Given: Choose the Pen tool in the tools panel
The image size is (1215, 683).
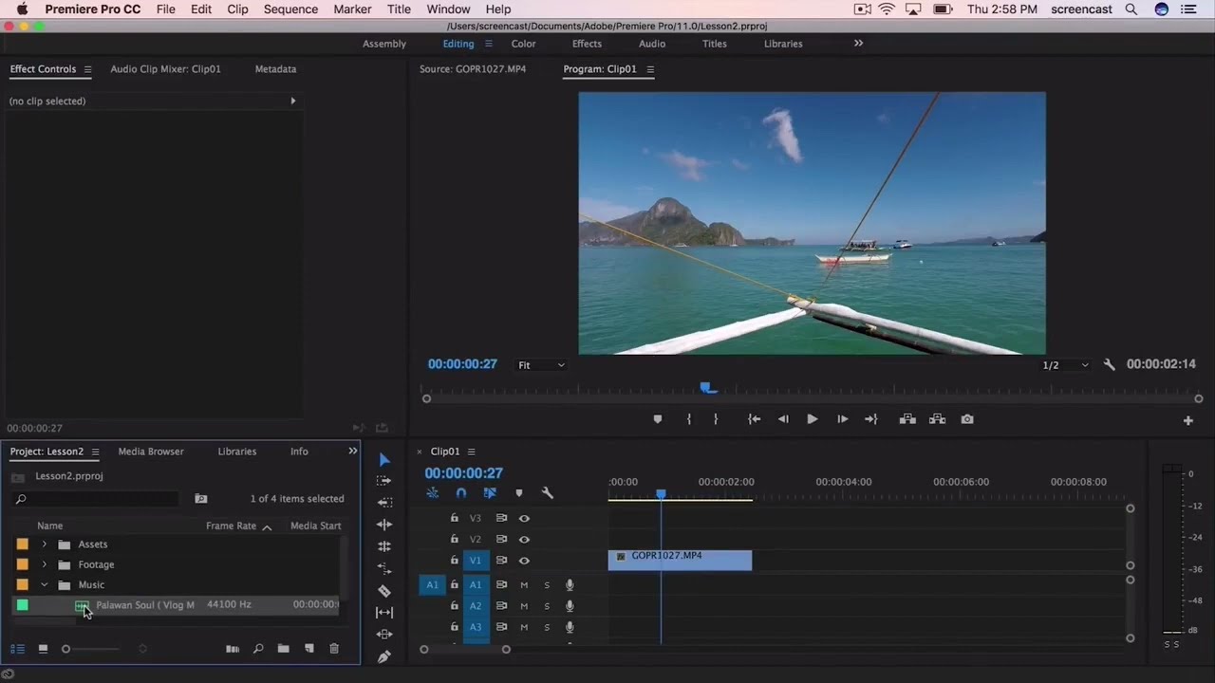Looking at the screenshot, I should 384,656.
